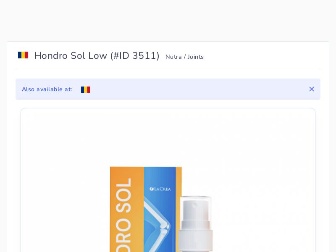Viewport: 336px width, 252px height.
Task: Click the #ID 3511 identifier in the heading
Action: tap(135, 56)
